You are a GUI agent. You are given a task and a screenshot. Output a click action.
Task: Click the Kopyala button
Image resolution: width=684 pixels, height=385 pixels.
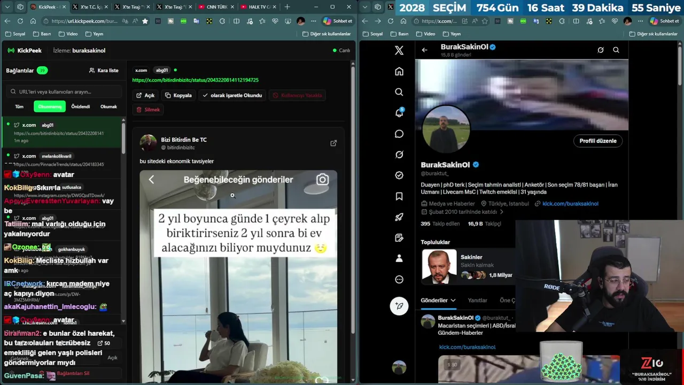click(178, 95)
